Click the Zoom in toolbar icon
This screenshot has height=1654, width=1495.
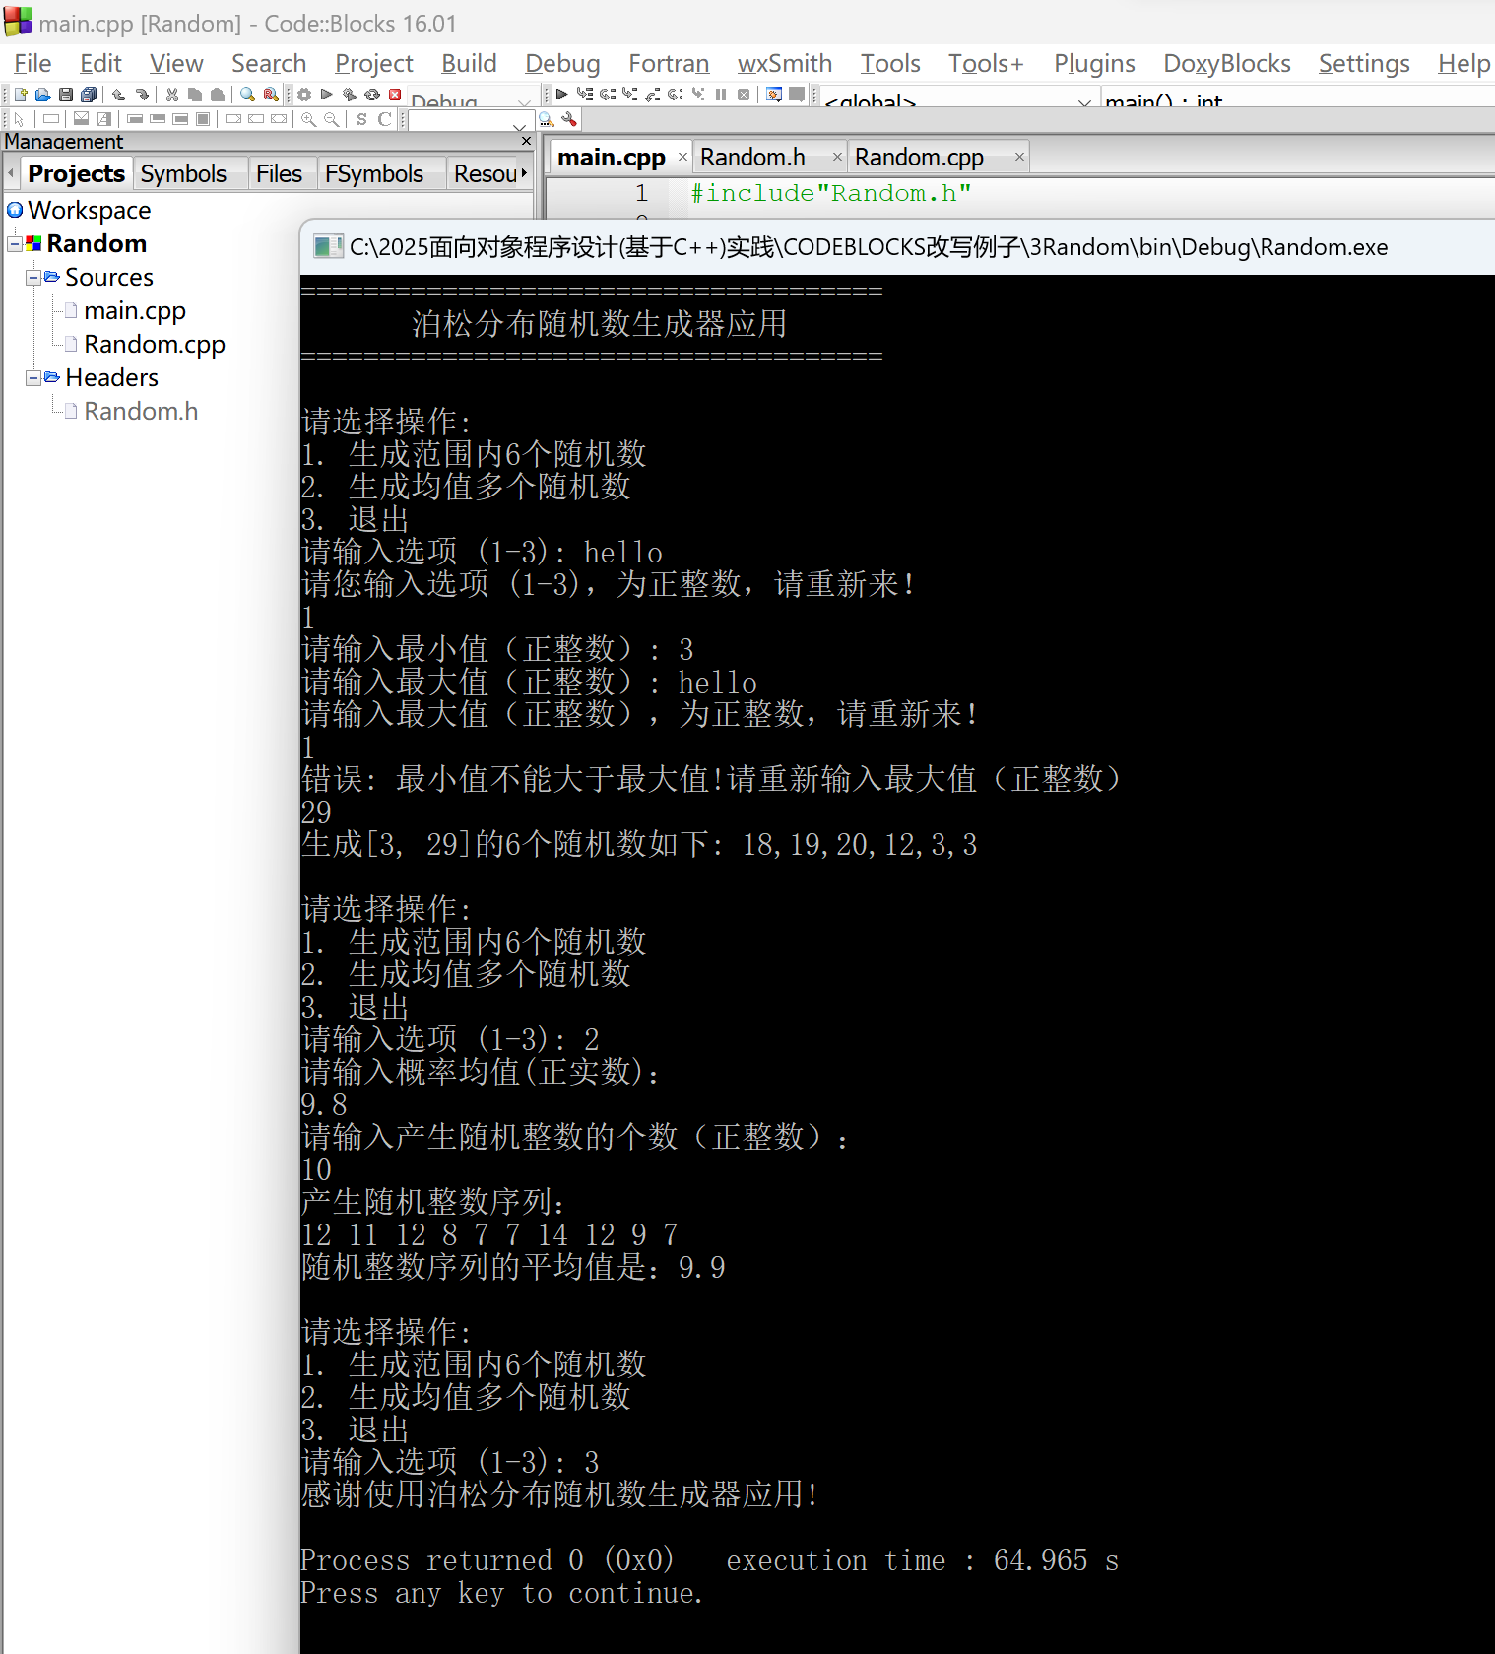(x=308, y=119)
